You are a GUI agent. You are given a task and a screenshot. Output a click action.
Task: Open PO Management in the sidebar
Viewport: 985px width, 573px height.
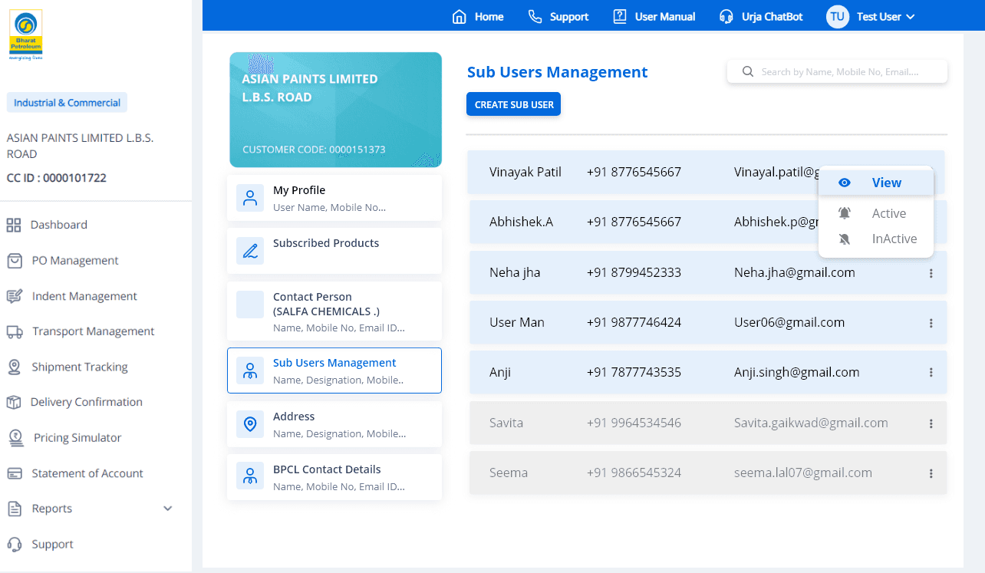coord(75,261)
